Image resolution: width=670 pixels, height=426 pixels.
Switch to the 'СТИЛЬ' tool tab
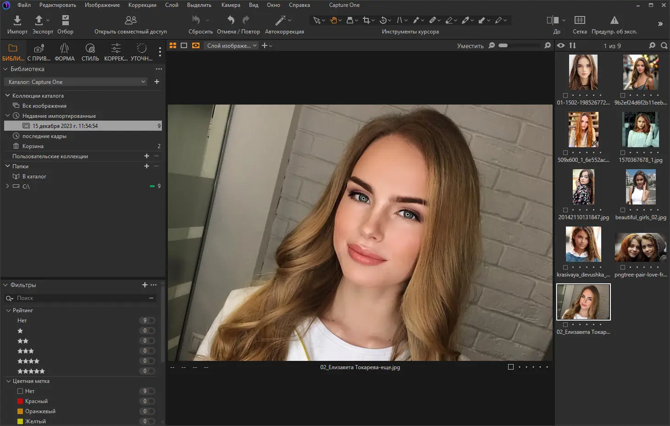(x=90, y=51)
